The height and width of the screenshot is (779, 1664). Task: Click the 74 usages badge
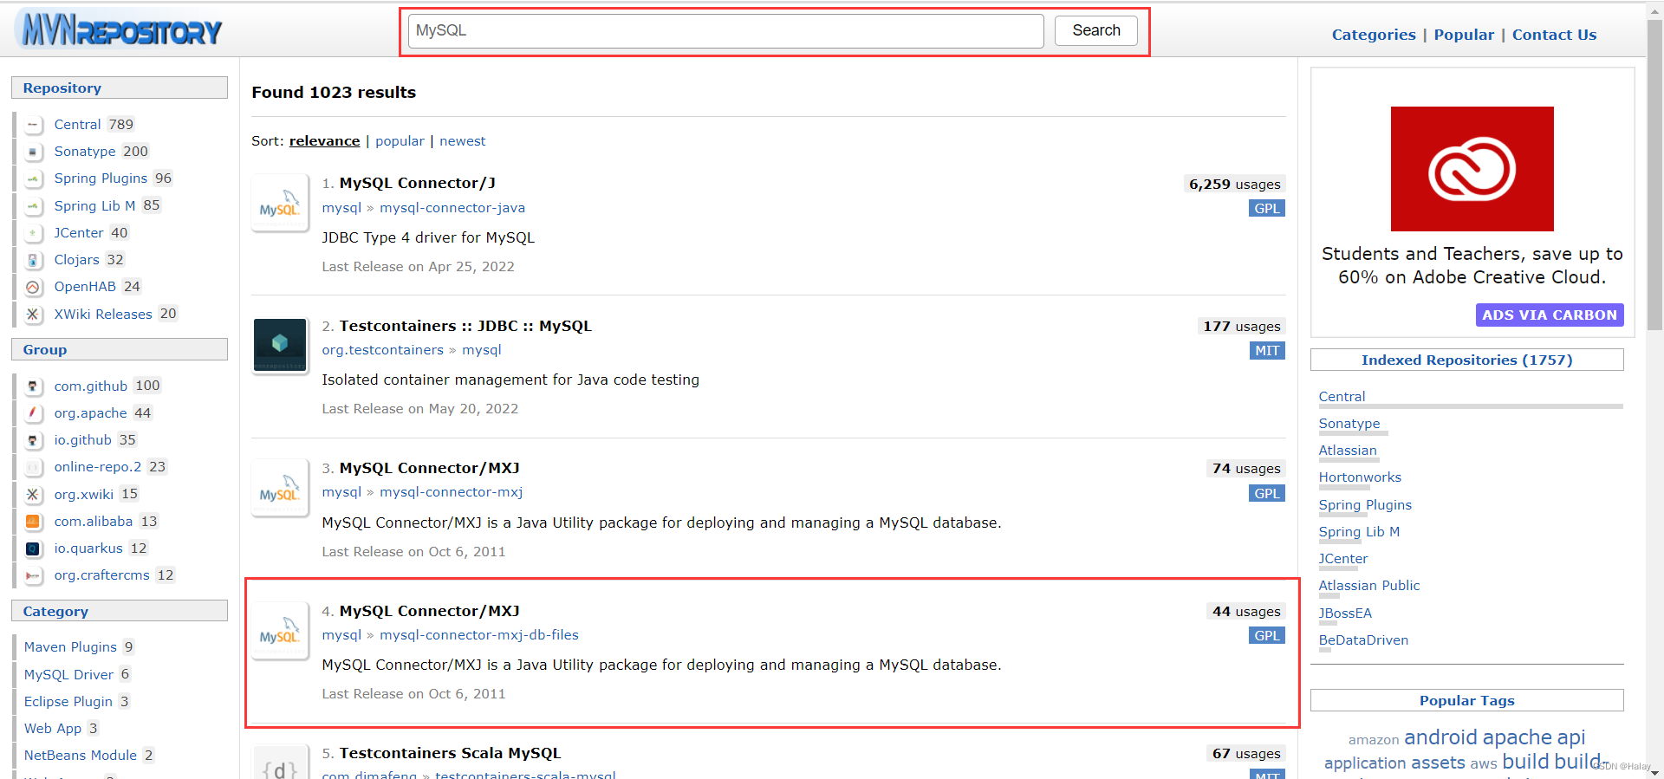[x=1246, y=469]
